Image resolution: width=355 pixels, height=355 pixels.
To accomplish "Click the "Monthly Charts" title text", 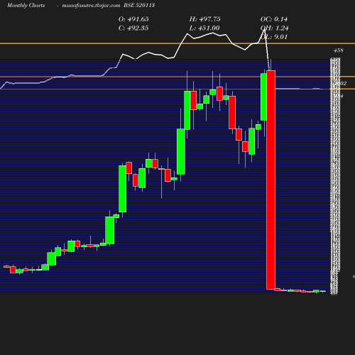I will click(26, 6).
